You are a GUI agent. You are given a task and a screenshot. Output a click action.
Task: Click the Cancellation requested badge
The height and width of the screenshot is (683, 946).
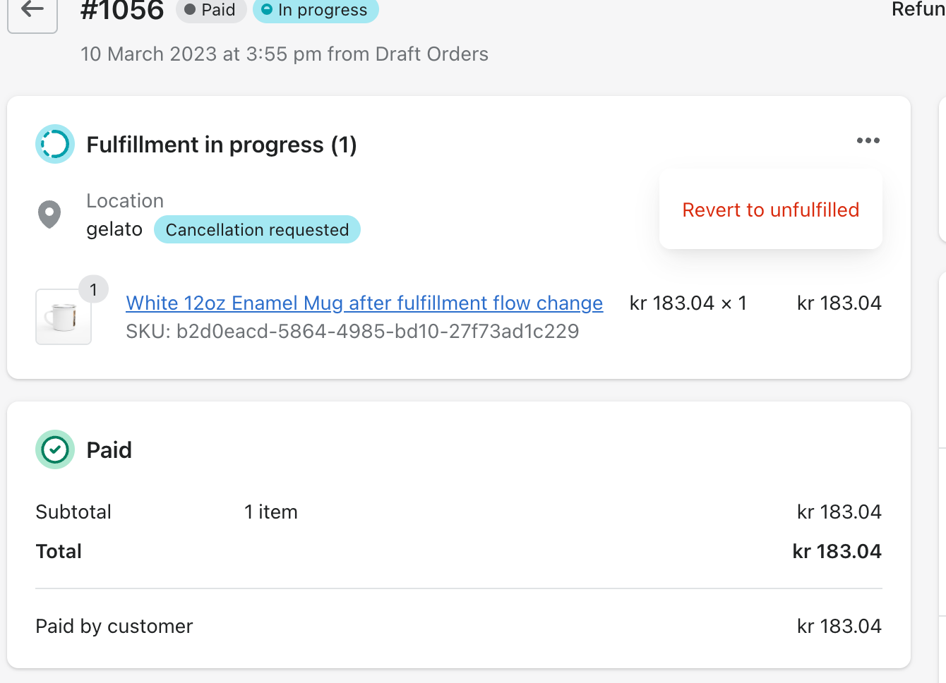point(257,229)
